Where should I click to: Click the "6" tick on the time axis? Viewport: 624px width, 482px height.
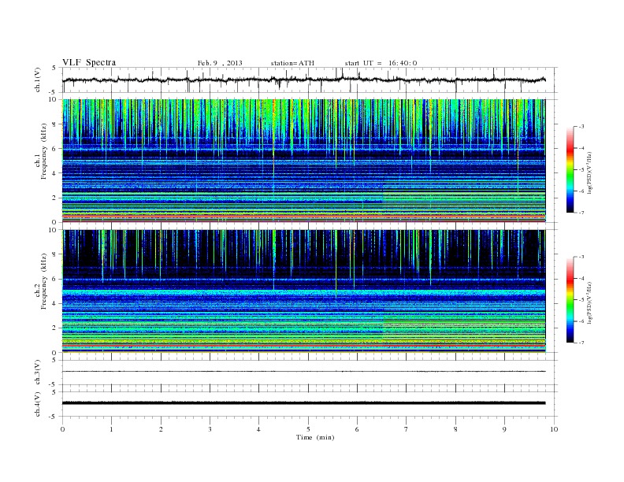(357, 429)
